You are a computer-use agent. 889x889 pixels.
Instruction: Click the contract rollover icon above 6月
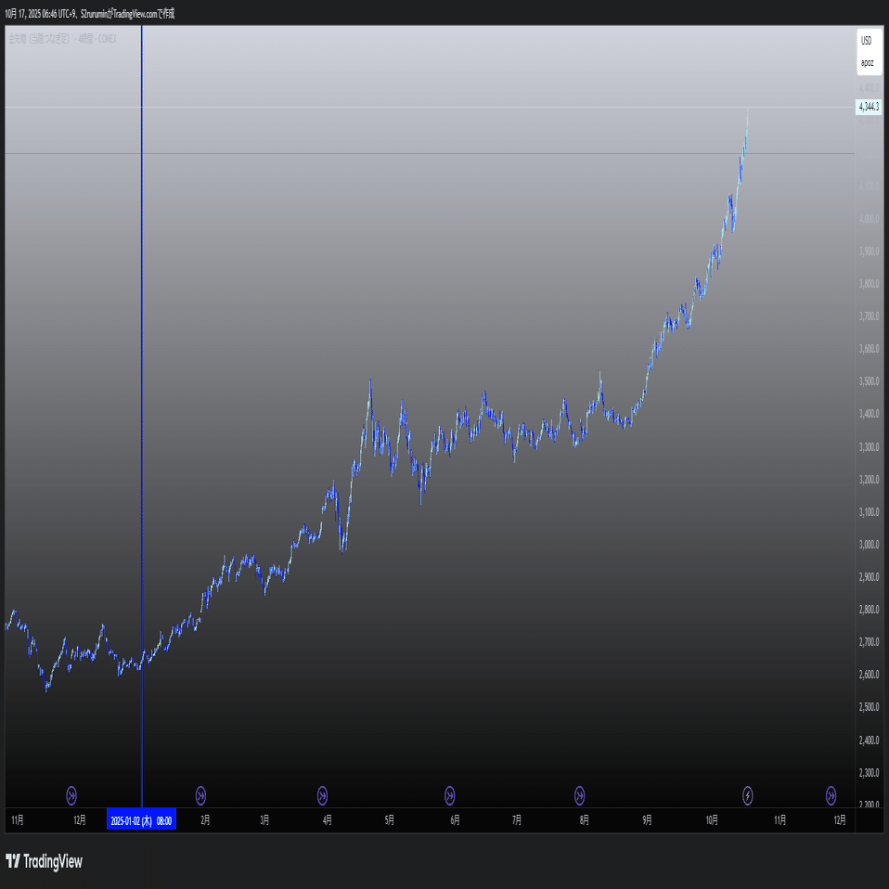449,795
